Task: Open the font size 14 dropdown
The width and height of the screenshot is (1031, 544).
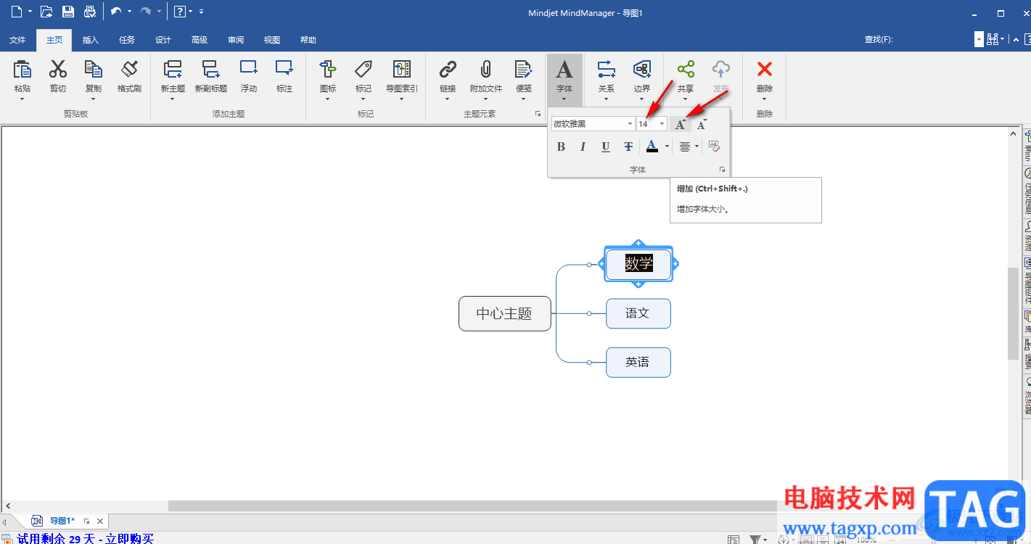Action: coord(662,124)
